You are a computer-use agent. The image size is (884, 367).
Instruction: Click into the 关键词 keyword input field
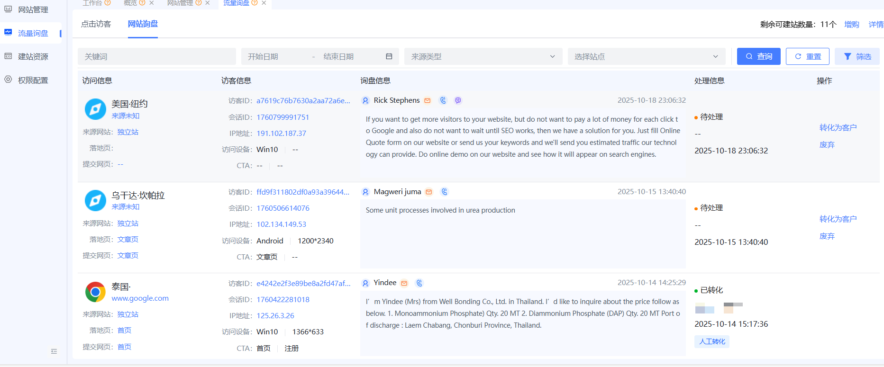pyautogui.click(x=156, y=56)
